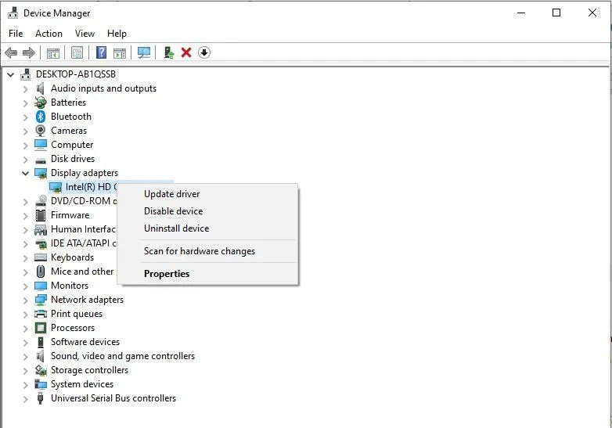The image size is (612, 428).
Task: Select the Computer tree label
Action: (72, 145)
